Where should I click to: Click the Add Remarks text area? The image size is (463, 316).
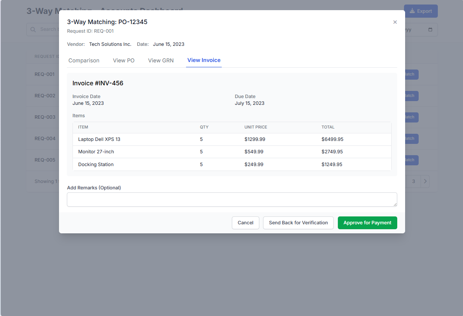coord(232,200)
